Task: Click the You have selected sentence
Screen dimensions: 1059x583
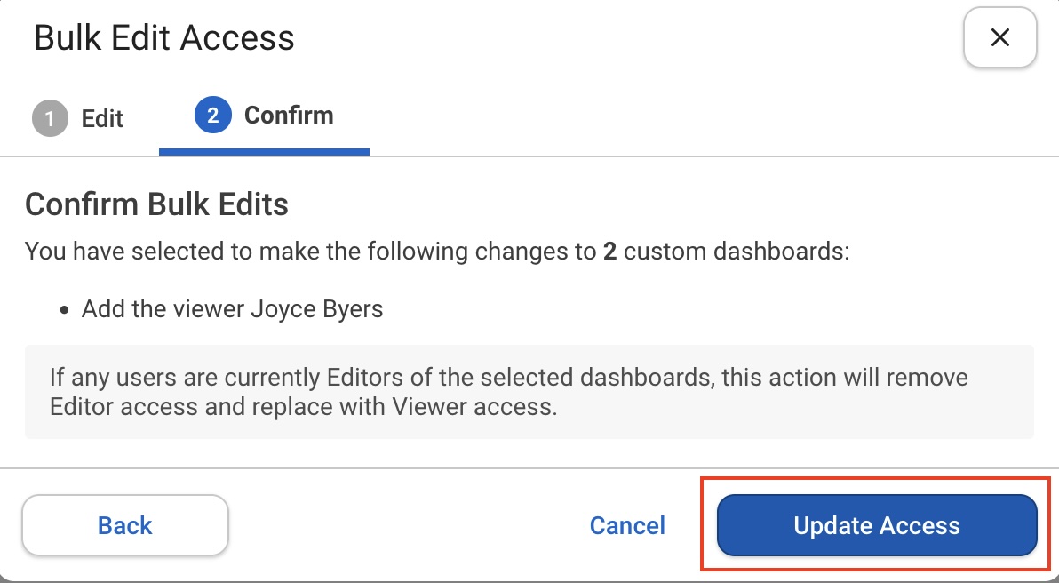Action: pos(437,252)
